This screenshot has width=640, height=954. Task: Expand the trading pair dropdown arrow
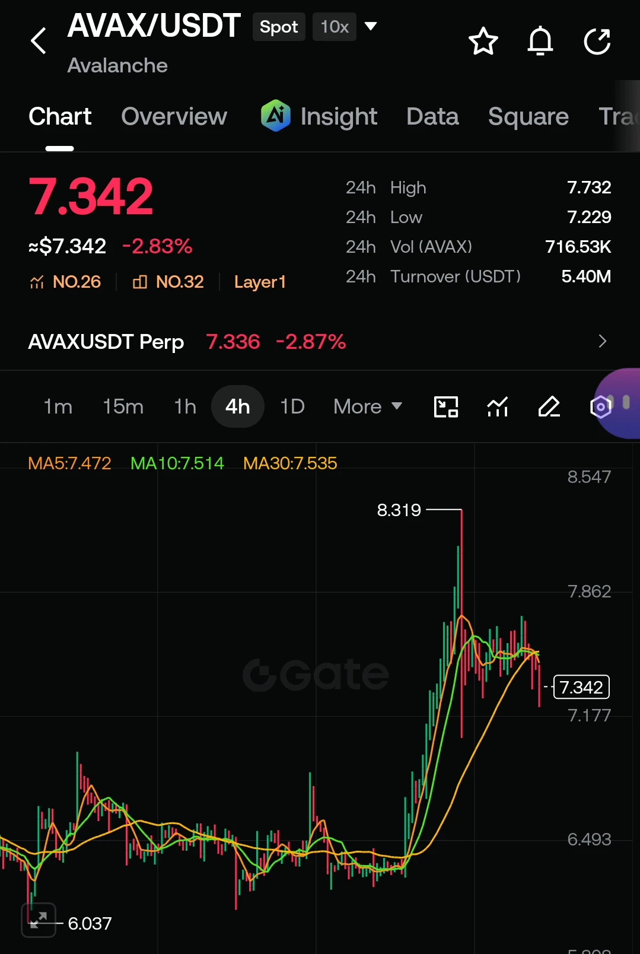[x=371, y=26]
